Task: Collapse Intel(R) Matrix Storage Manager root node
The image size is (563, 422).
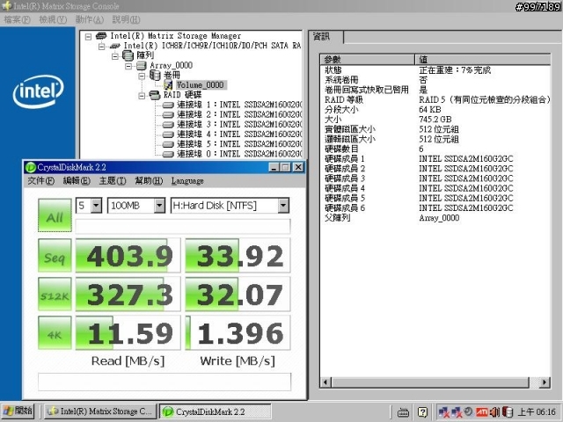Action: point(88,36)
